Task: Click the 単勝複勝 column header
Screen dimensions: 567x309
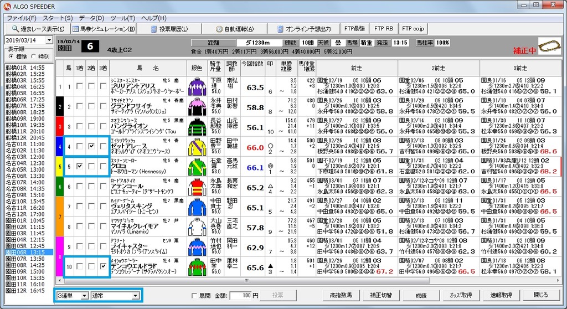Action: (286, 68)
